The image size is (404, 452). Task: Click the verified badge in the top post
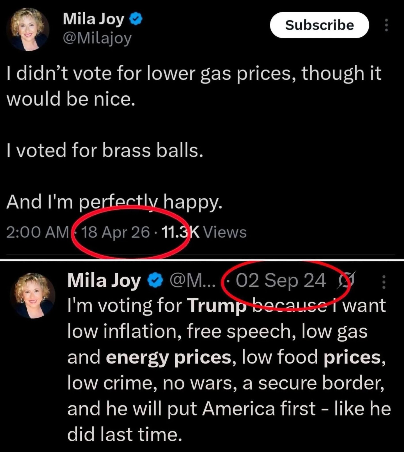point(136,19)
